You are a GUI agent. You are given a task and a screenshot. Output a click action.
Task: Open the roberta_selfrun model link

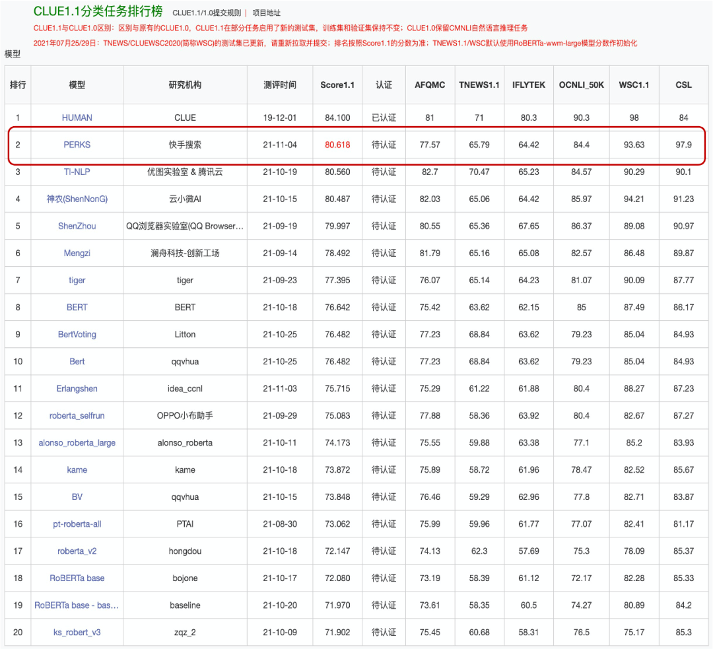[x=77, y=416]
